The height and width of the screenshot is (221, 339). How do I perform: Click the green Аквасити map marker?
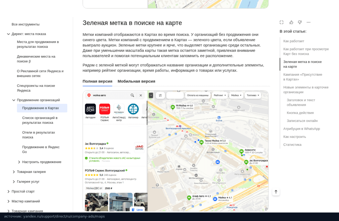click(241, 151)
